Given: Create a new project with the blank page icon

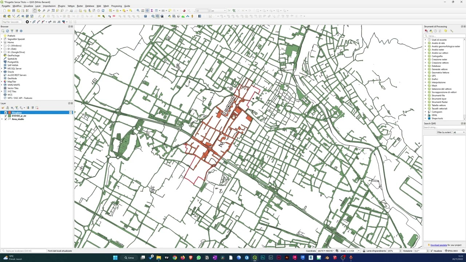Looking at the screenshot, I should (4, 11).
